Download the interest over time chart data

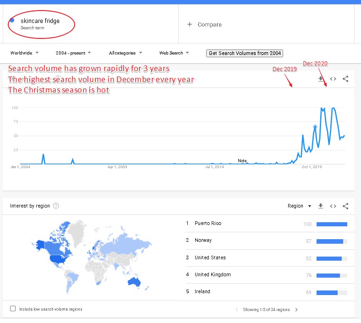[x=321, y=79]
